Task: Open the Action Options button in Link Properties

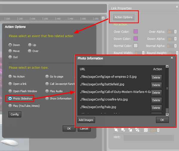Action: point(124,17)
